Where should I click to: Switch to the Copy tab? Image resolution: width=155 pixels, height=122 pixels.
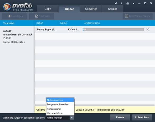pos(48,9)
